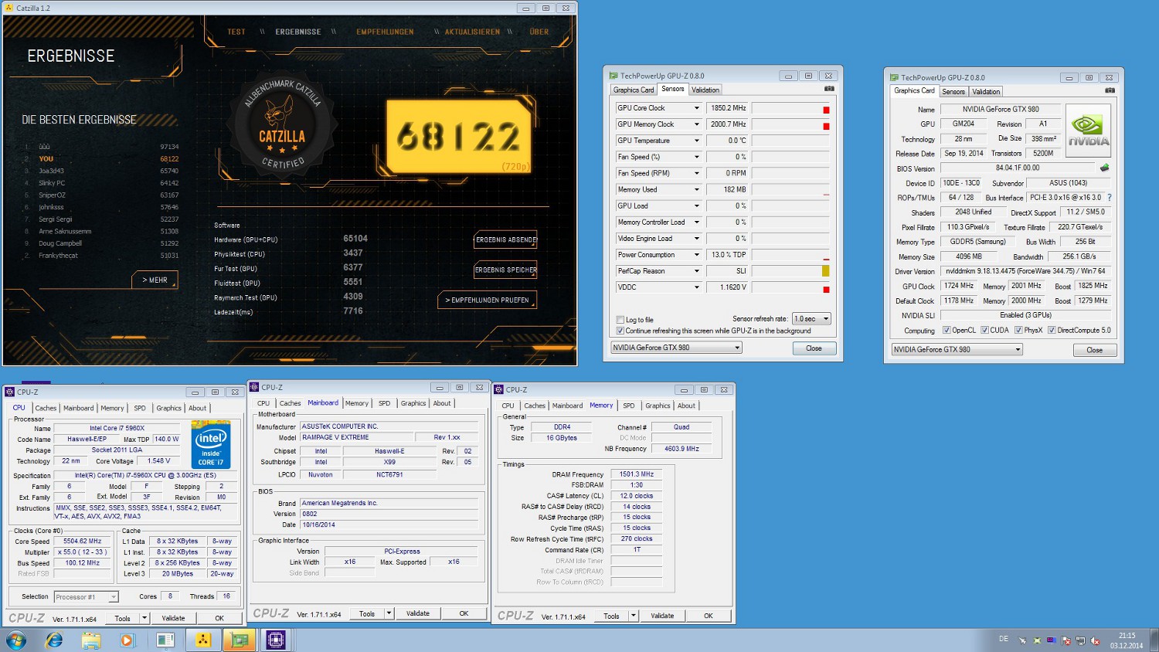Uncheck continue refreshing in background option
This screenshot has width=1159, height=652.
click(x=620, y=331)
